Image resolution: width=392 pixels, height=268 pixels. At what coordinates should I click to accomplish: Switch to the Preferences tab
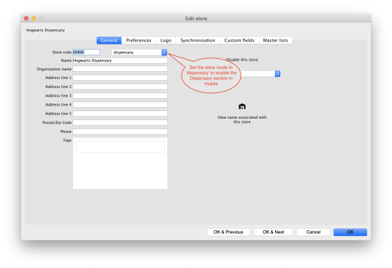tap(139, 40)
